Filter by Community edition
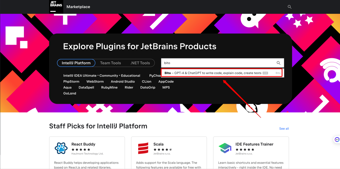This screenshot has height=169, width=340. click(x=109, y=76)
